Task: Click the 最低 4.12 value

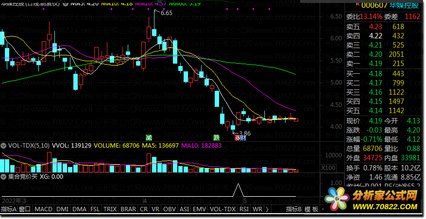Action: 413,139
